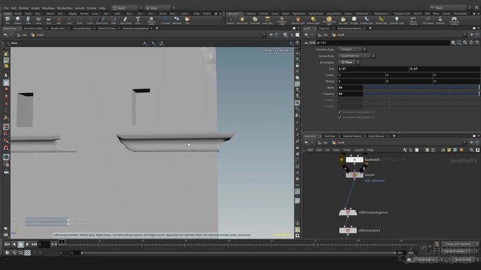Click network editor search magnifier icon

472,150
